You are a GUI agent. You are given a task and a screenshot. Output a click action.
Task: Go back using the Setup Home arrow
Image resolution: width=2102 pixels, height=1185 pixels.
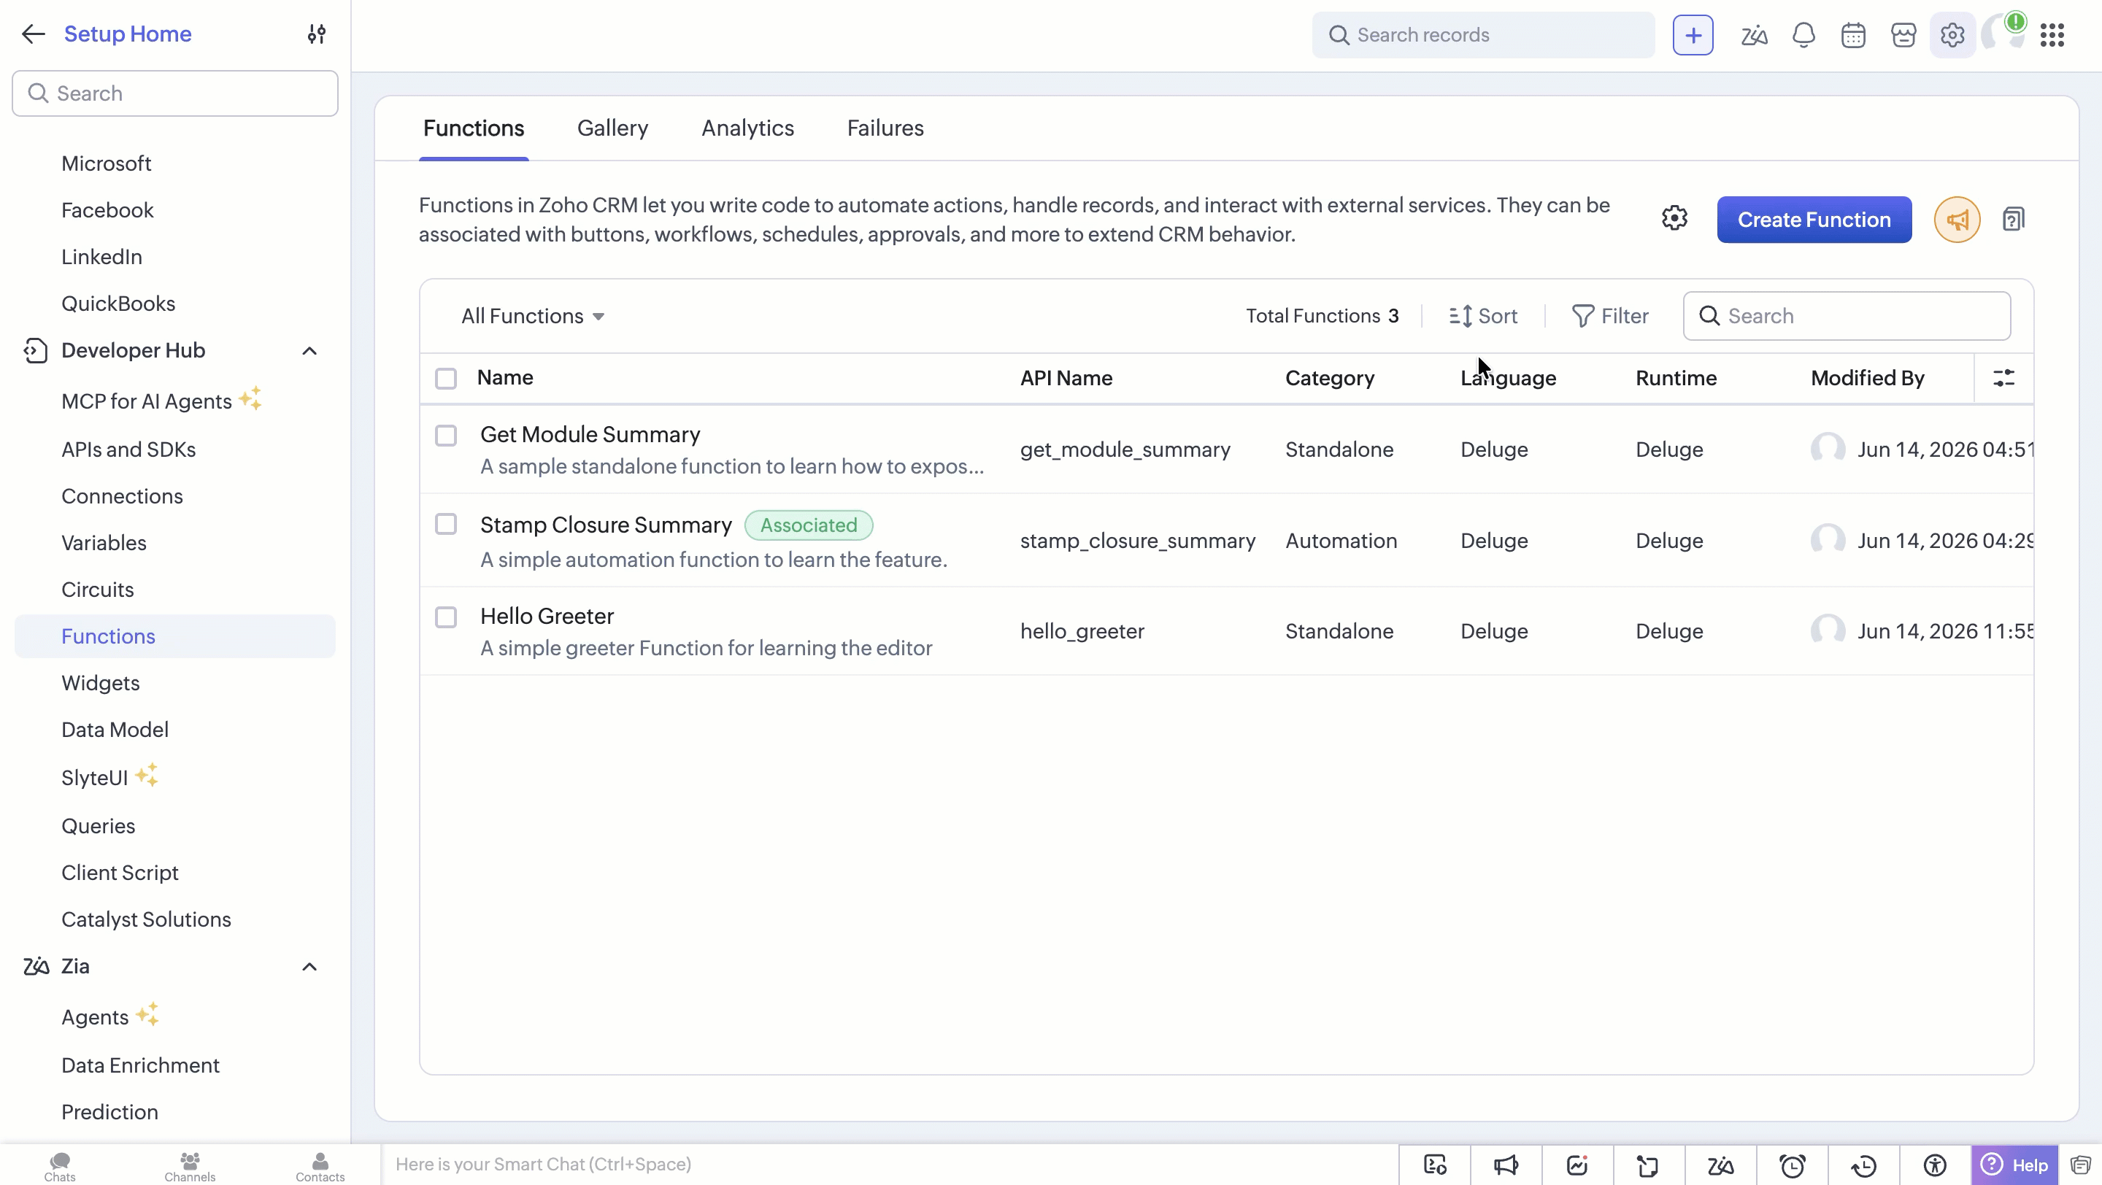click(33, 34)
